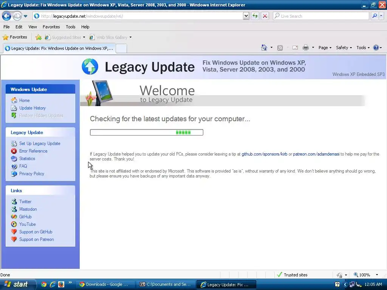Image resolution: width=387 pixels, height=290 pixels.
Task: Click the Mastodon link
Action: tap(28, 209)
